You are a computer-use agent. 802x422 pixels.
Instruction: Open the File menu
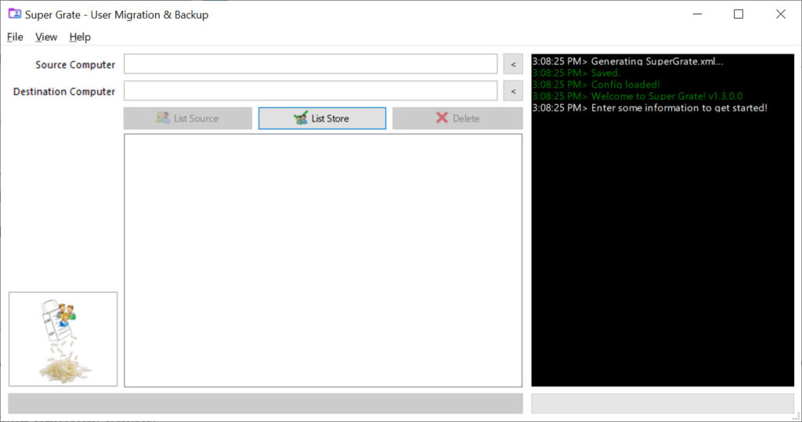point(15,37)
